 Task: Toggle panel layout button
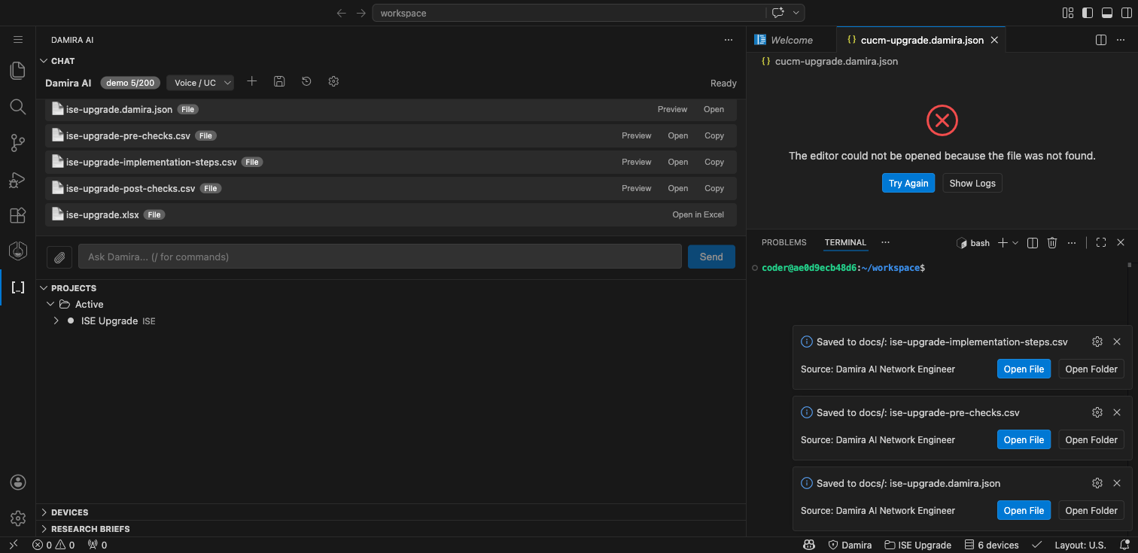coord(1107,13)
